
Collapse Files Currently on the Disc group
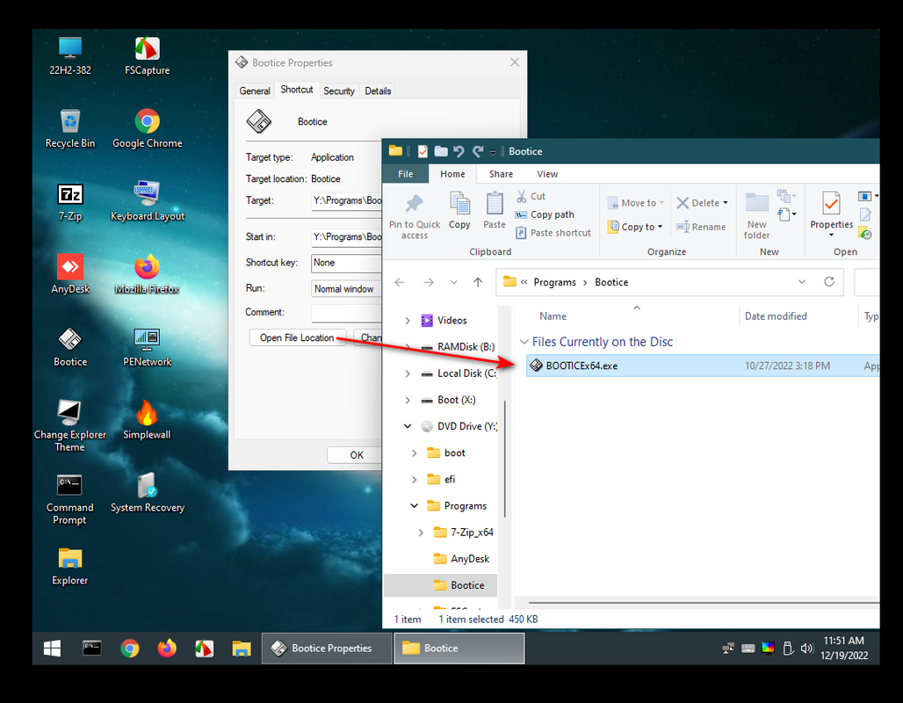524,342
